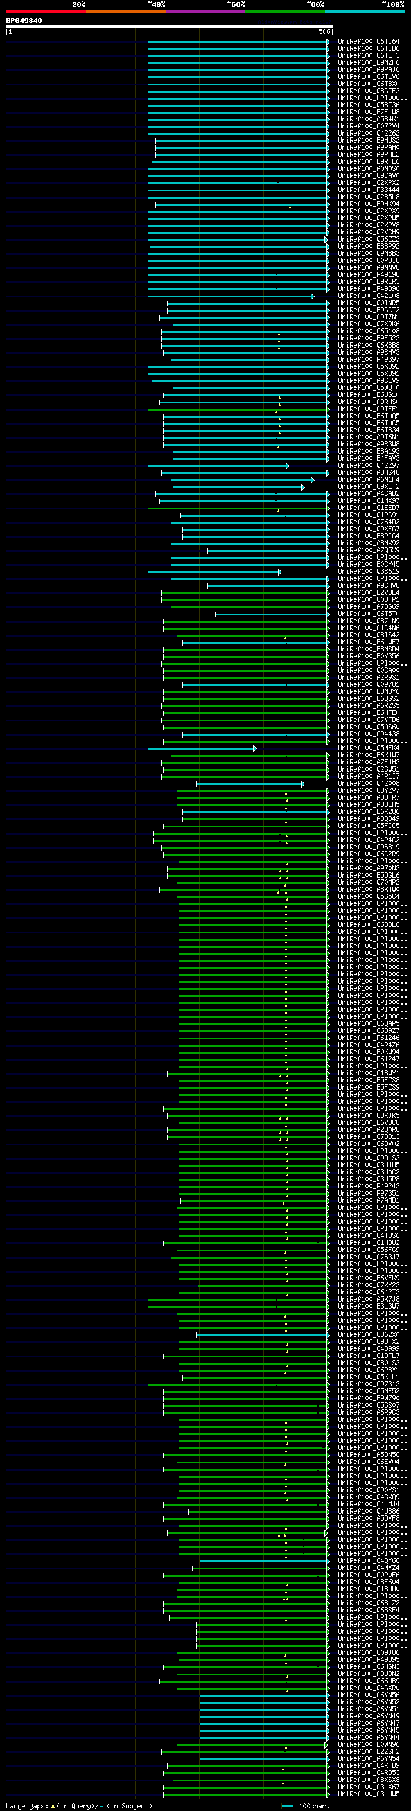
Task: Select hit UniRef100_A3LUW5
Action: [x=369, y=1794]
